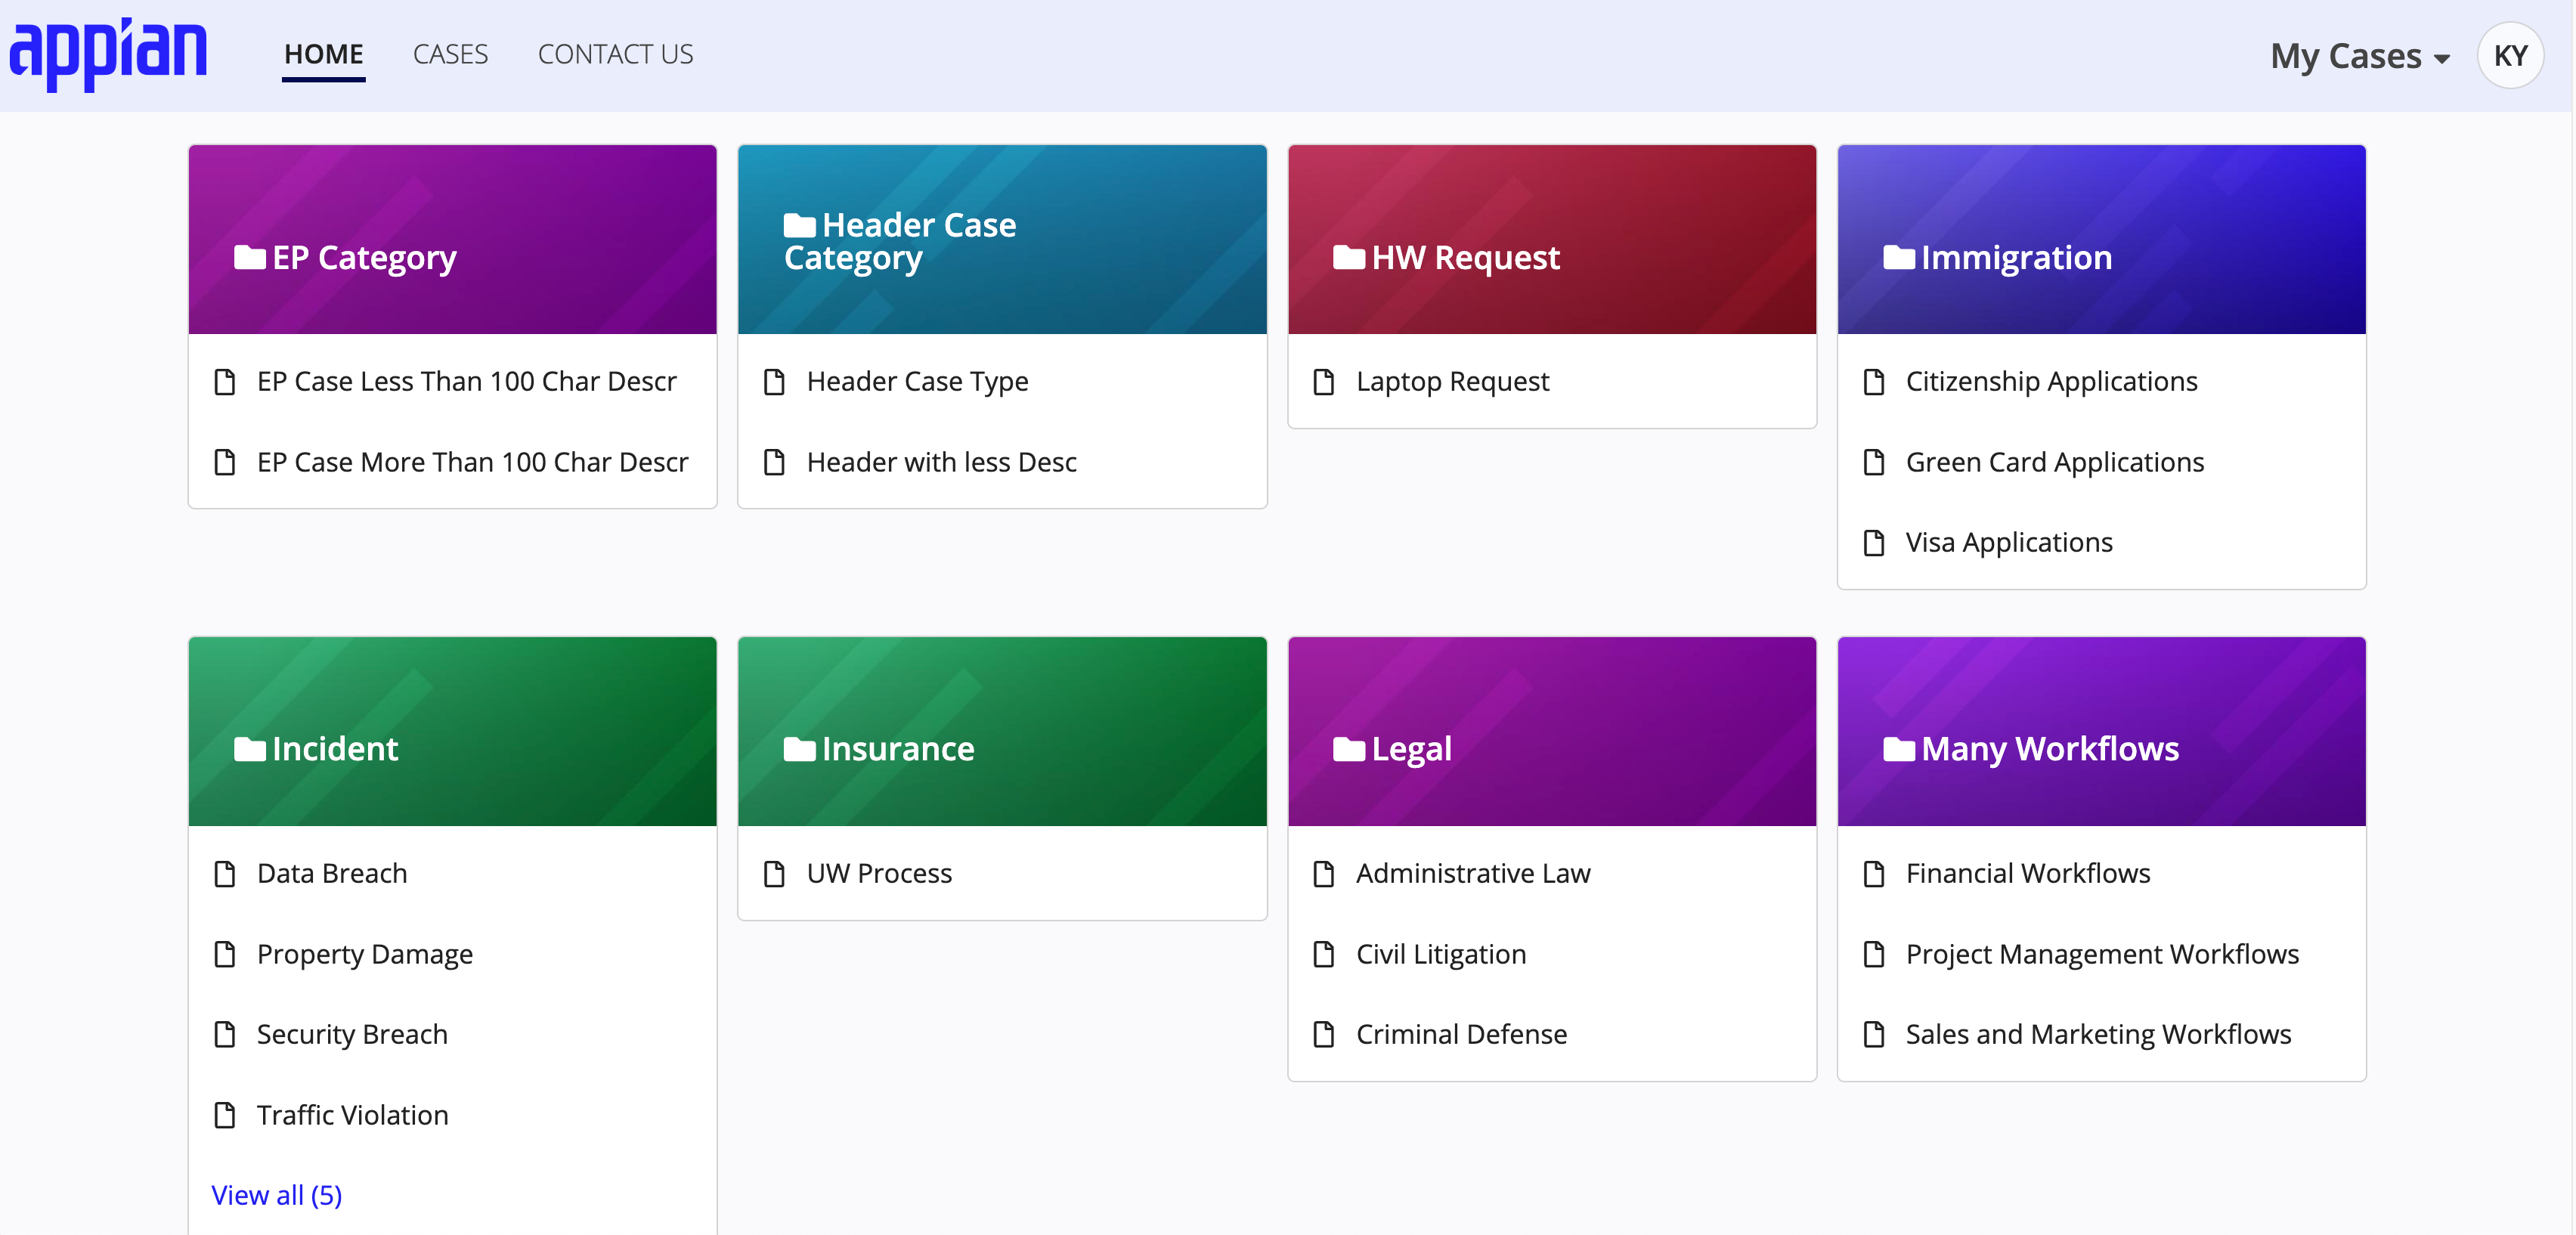This screenshot has height=1235, width=2576.
Task: Click the EP Category card header
Action: point(452,240)
